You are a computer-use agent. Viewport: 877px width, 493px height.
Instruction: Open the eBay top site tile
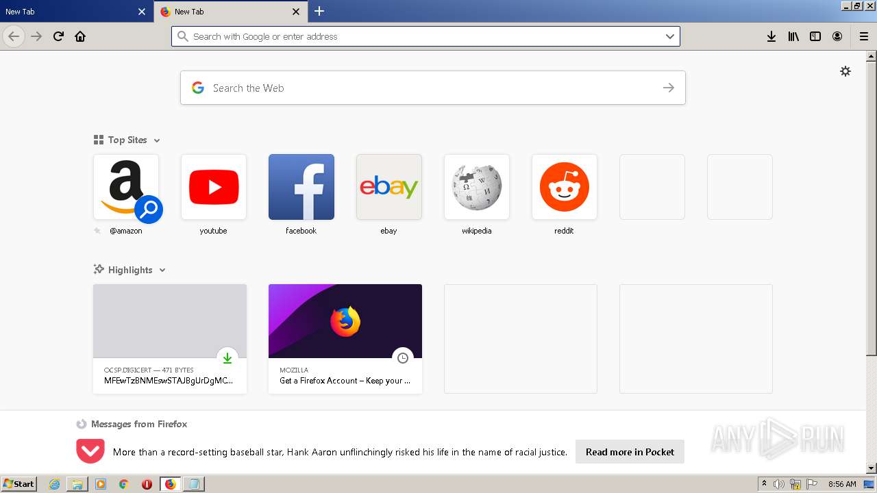coord(389,187)
